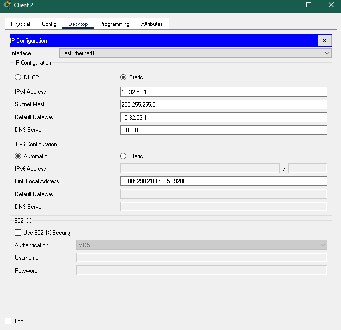Click the IPv4 Address field with 10.32.53.133
The image size is (341, 330).
(223, 92)
